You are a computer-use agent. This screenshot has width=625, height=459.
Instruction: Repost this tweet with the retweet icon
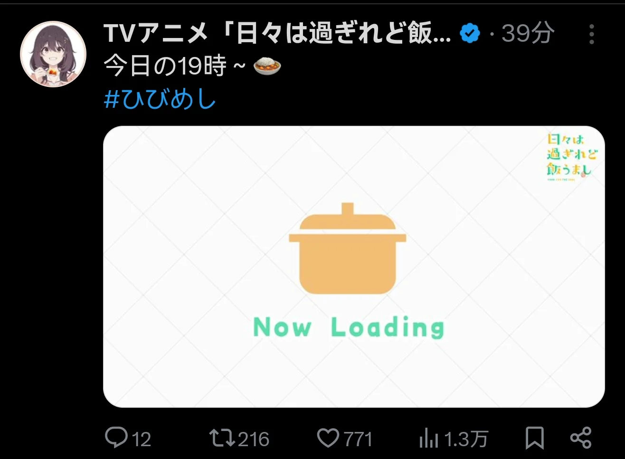click(x=222, y=438)
